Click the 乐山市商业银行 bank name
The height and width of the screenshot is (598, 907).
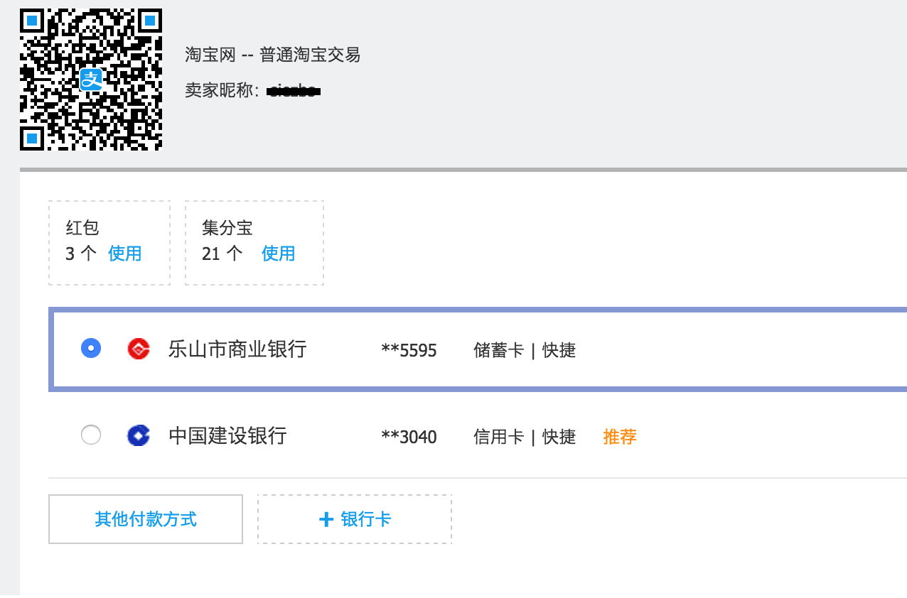(237, 349)
